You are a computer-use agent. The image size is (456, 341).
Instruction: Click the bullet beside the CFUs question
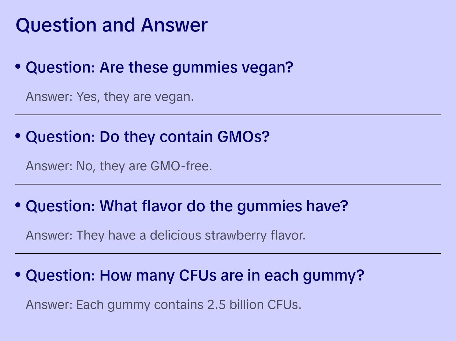18,274
